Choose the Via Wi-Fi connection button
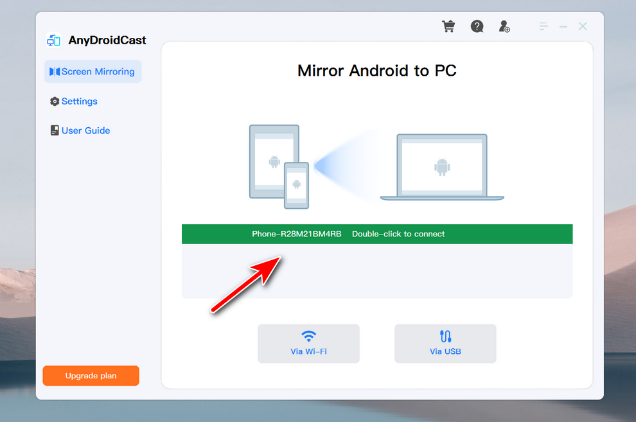The width and height of the screenshot is (636, 422). 308,344
